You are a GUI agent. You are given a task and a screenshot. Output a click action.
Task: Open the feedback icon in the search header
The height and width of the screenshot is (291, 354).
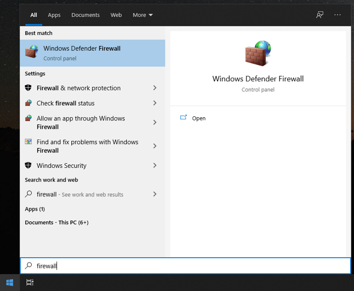[320, 15]
